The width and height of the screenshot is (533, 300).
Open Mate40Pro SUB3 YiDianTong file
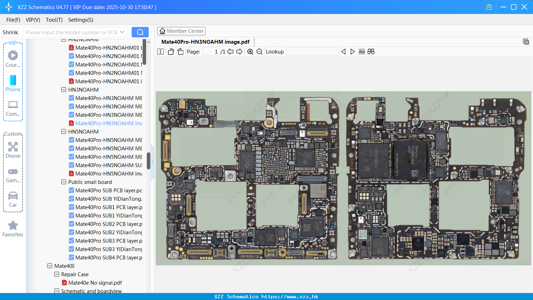[105, 249]
